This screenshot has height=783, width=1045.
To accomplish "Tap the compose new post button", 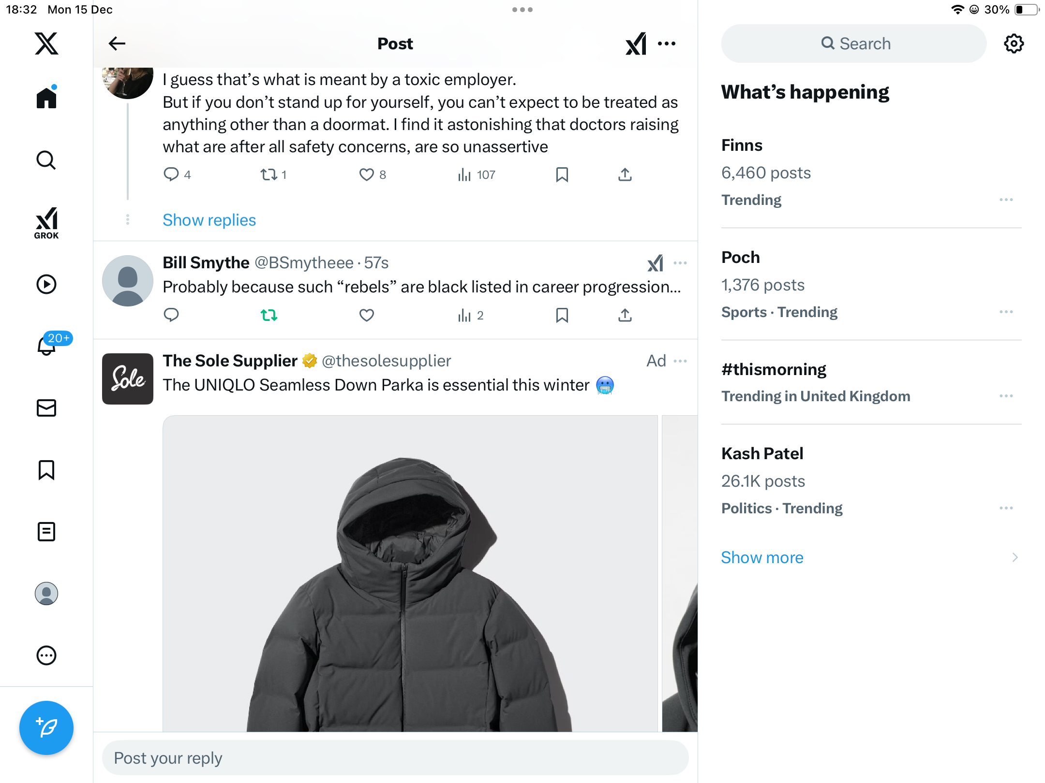I will 46,727.
